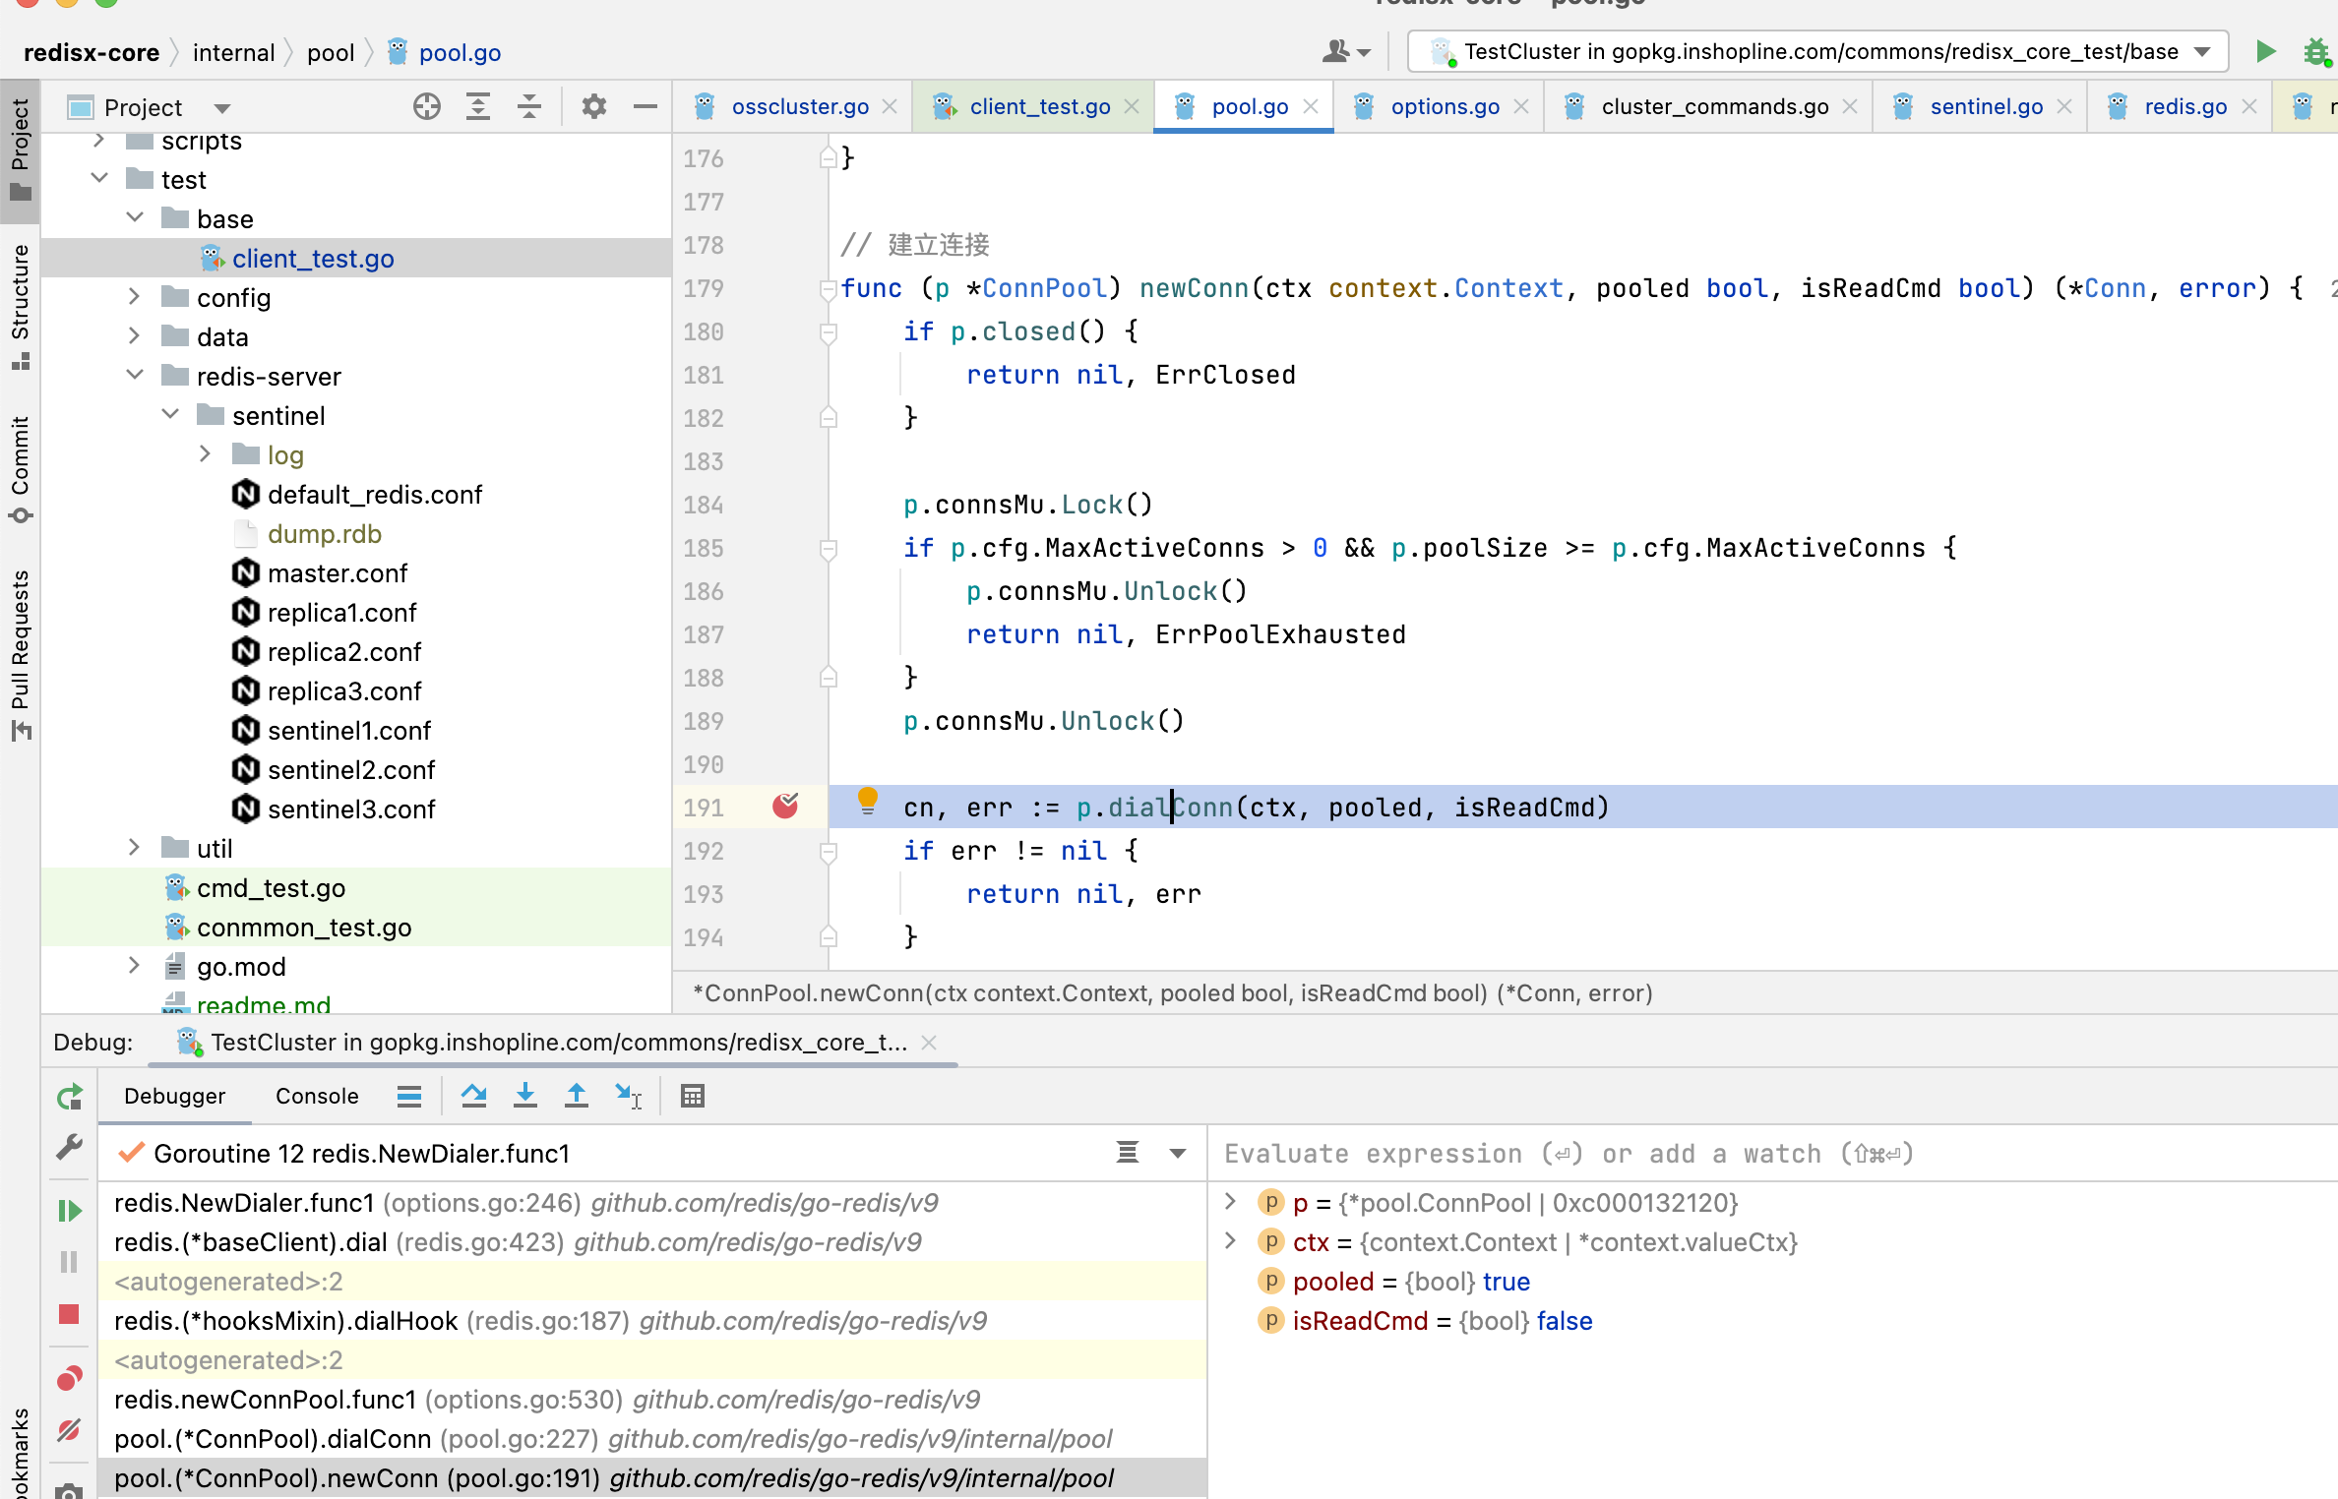Collapse the test folder
The image size is (2338, 1499).
pos(99,178)
